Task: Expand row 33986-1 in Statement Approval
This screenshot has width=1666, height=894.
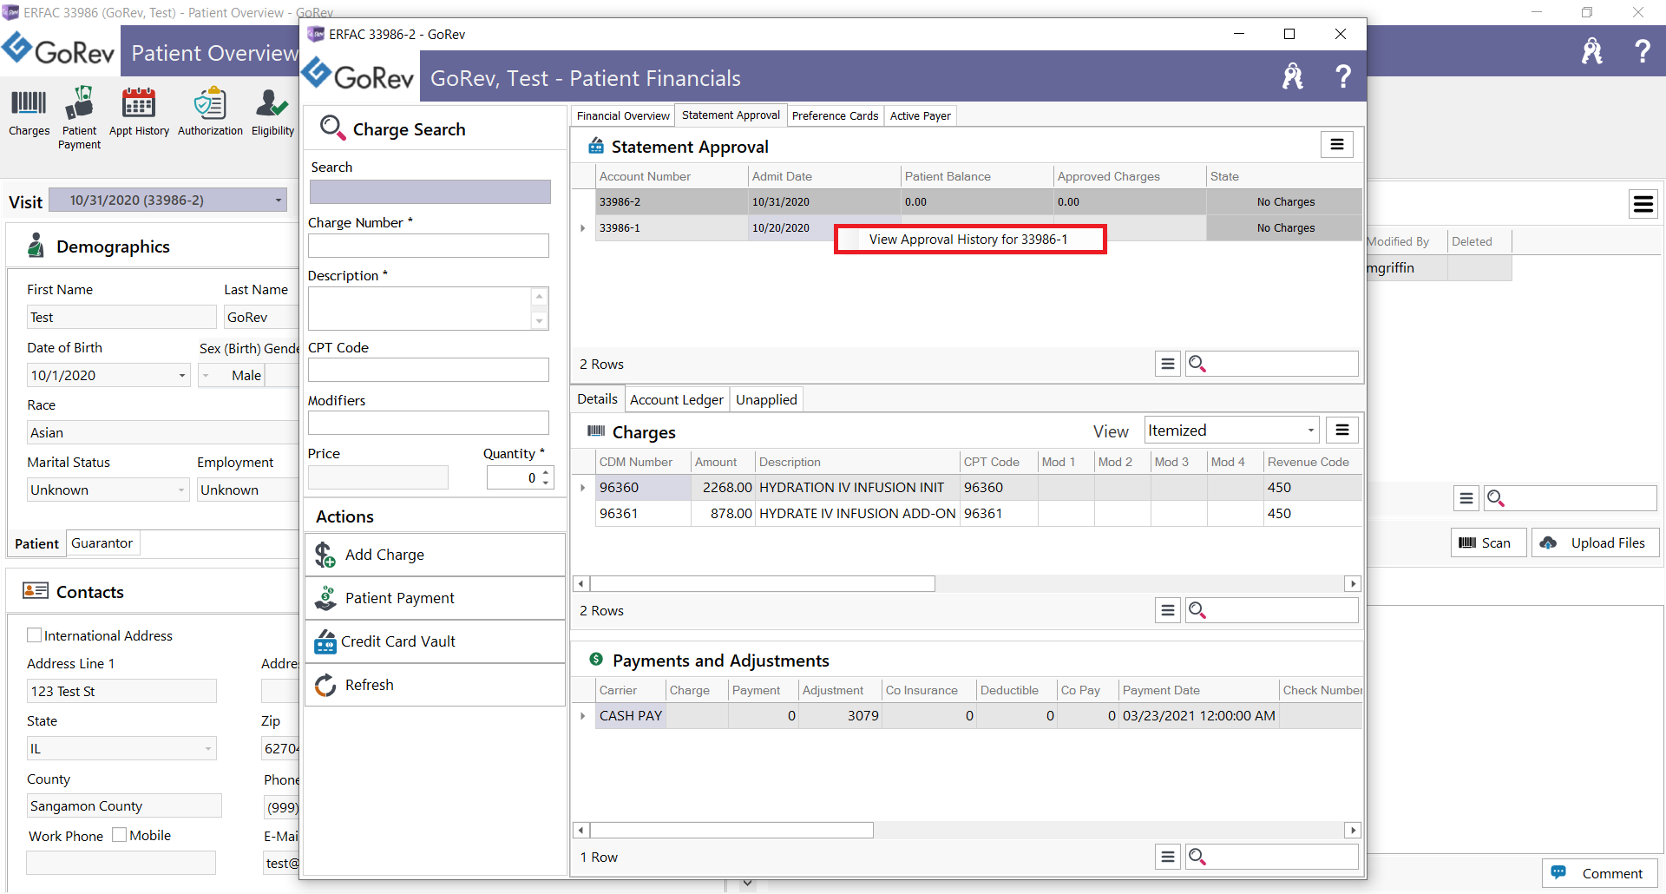Action: click(582, 228)
